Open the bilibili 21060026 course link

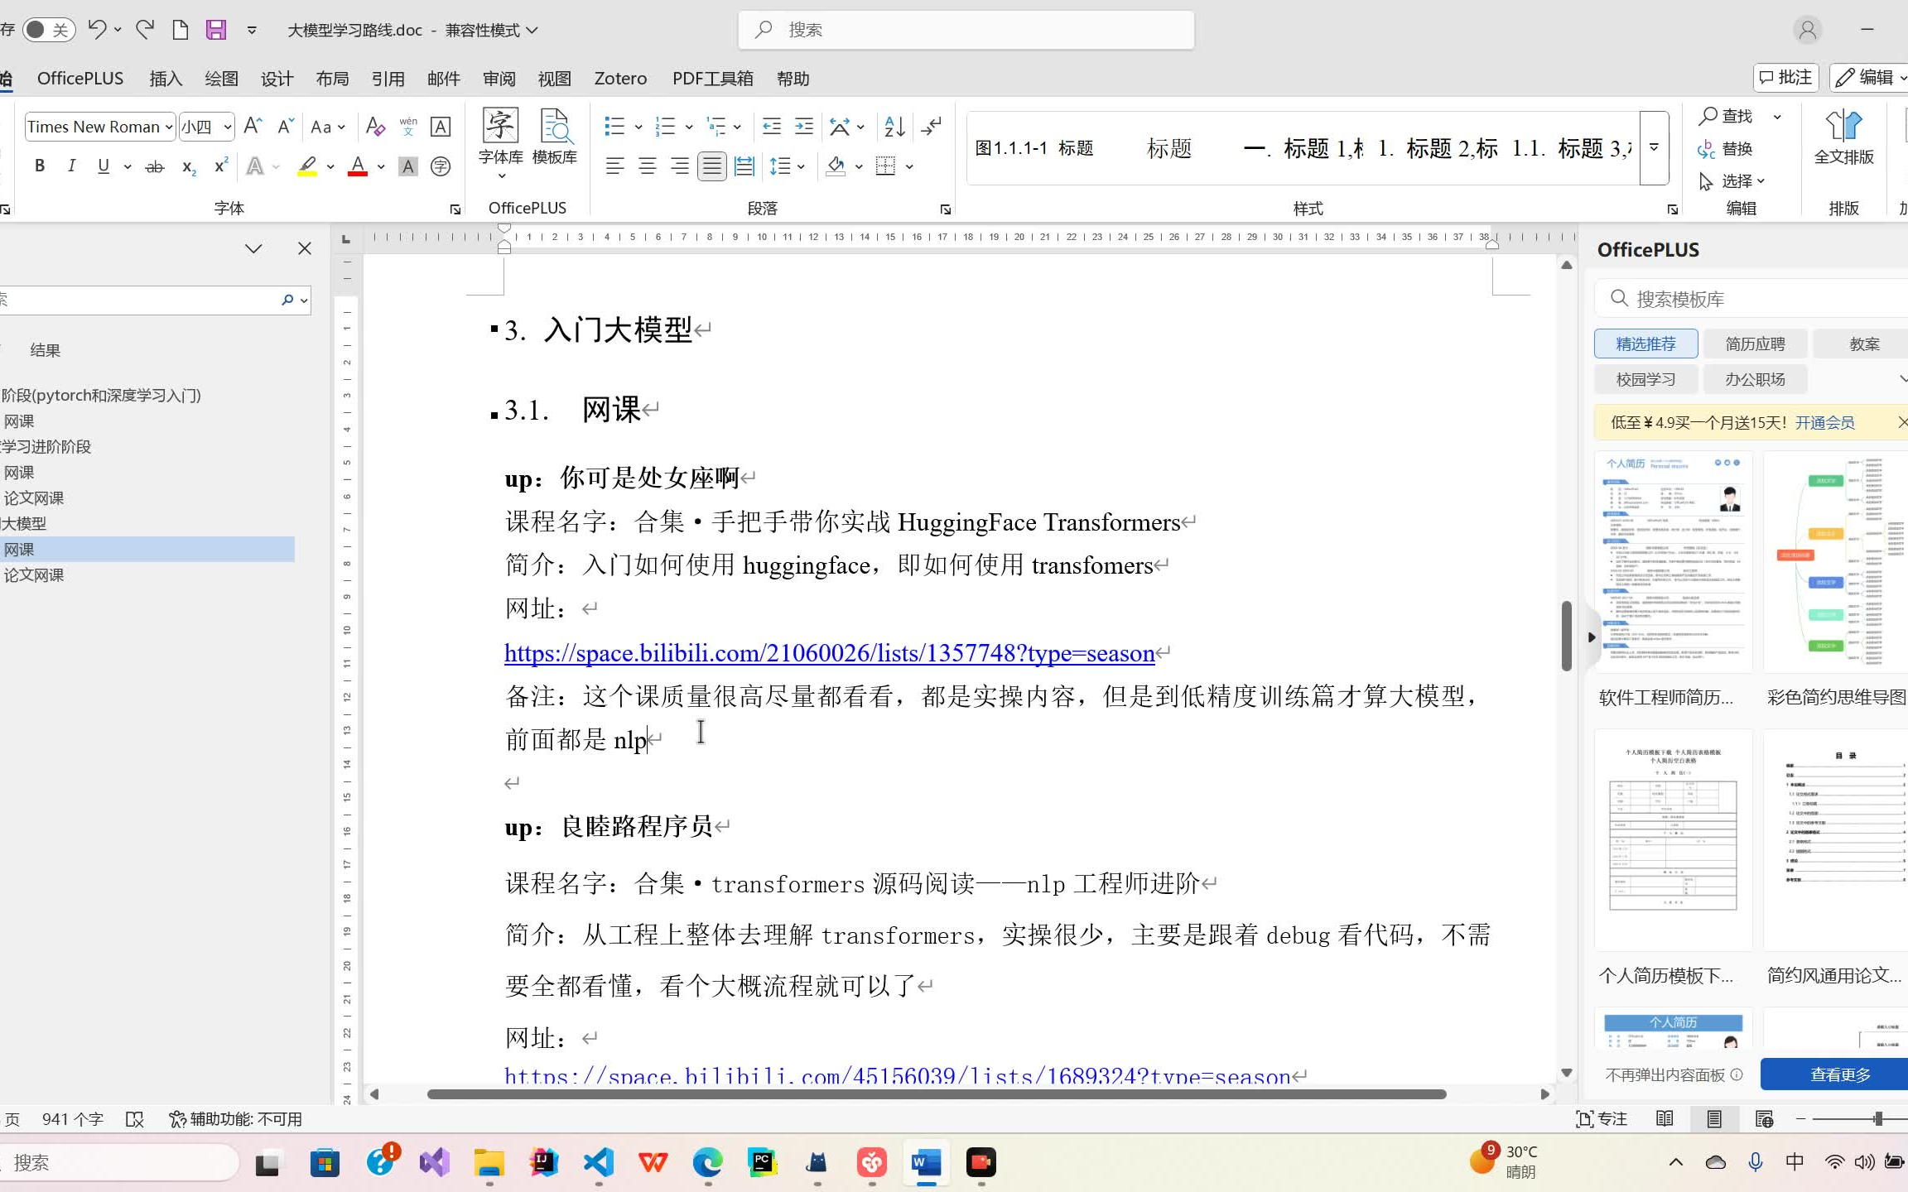(829, 653)
